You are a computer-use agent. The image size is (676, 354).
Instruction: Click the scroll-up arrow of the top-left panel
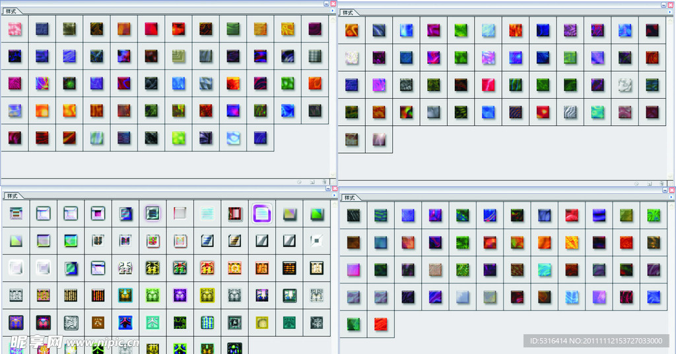point(333,19)
